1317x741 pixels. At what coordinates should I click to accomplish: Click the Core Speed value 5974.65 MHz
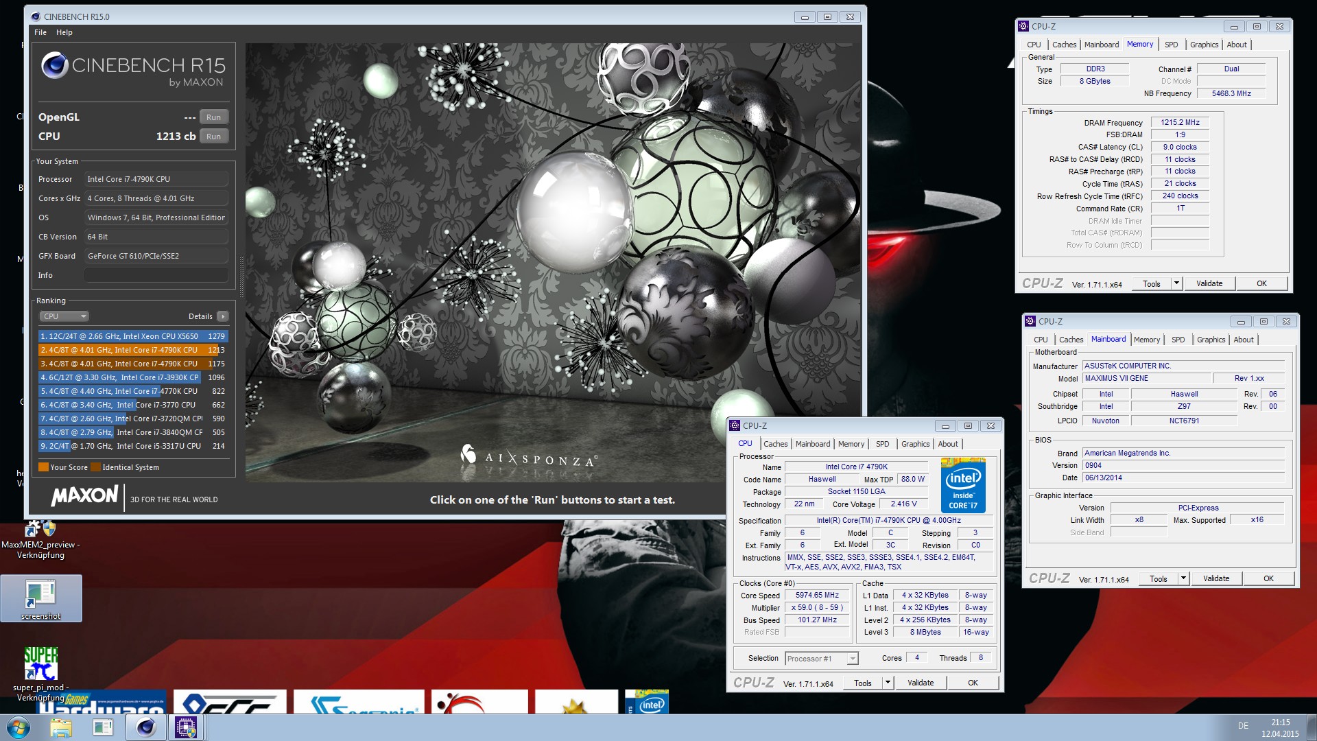point(817,596)
